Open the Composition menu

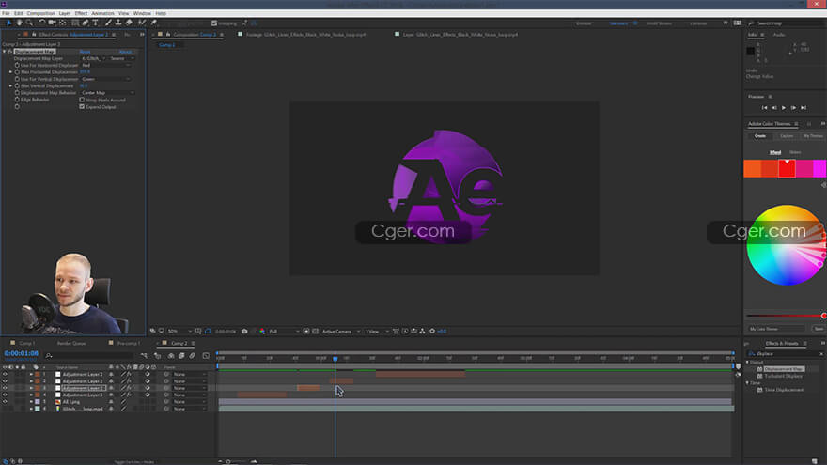point(40,13)
